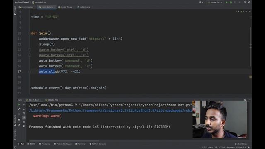
Task: Open Search Everywhere magnifier icon
Action: point(245,2)
